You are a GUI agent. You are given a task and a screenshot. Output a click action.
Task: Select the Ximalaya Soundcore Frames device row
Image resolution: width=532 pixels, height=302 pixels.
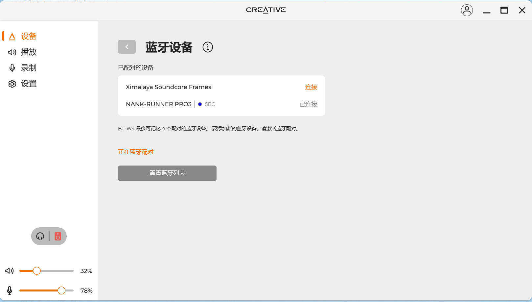[x=221, y=87]
